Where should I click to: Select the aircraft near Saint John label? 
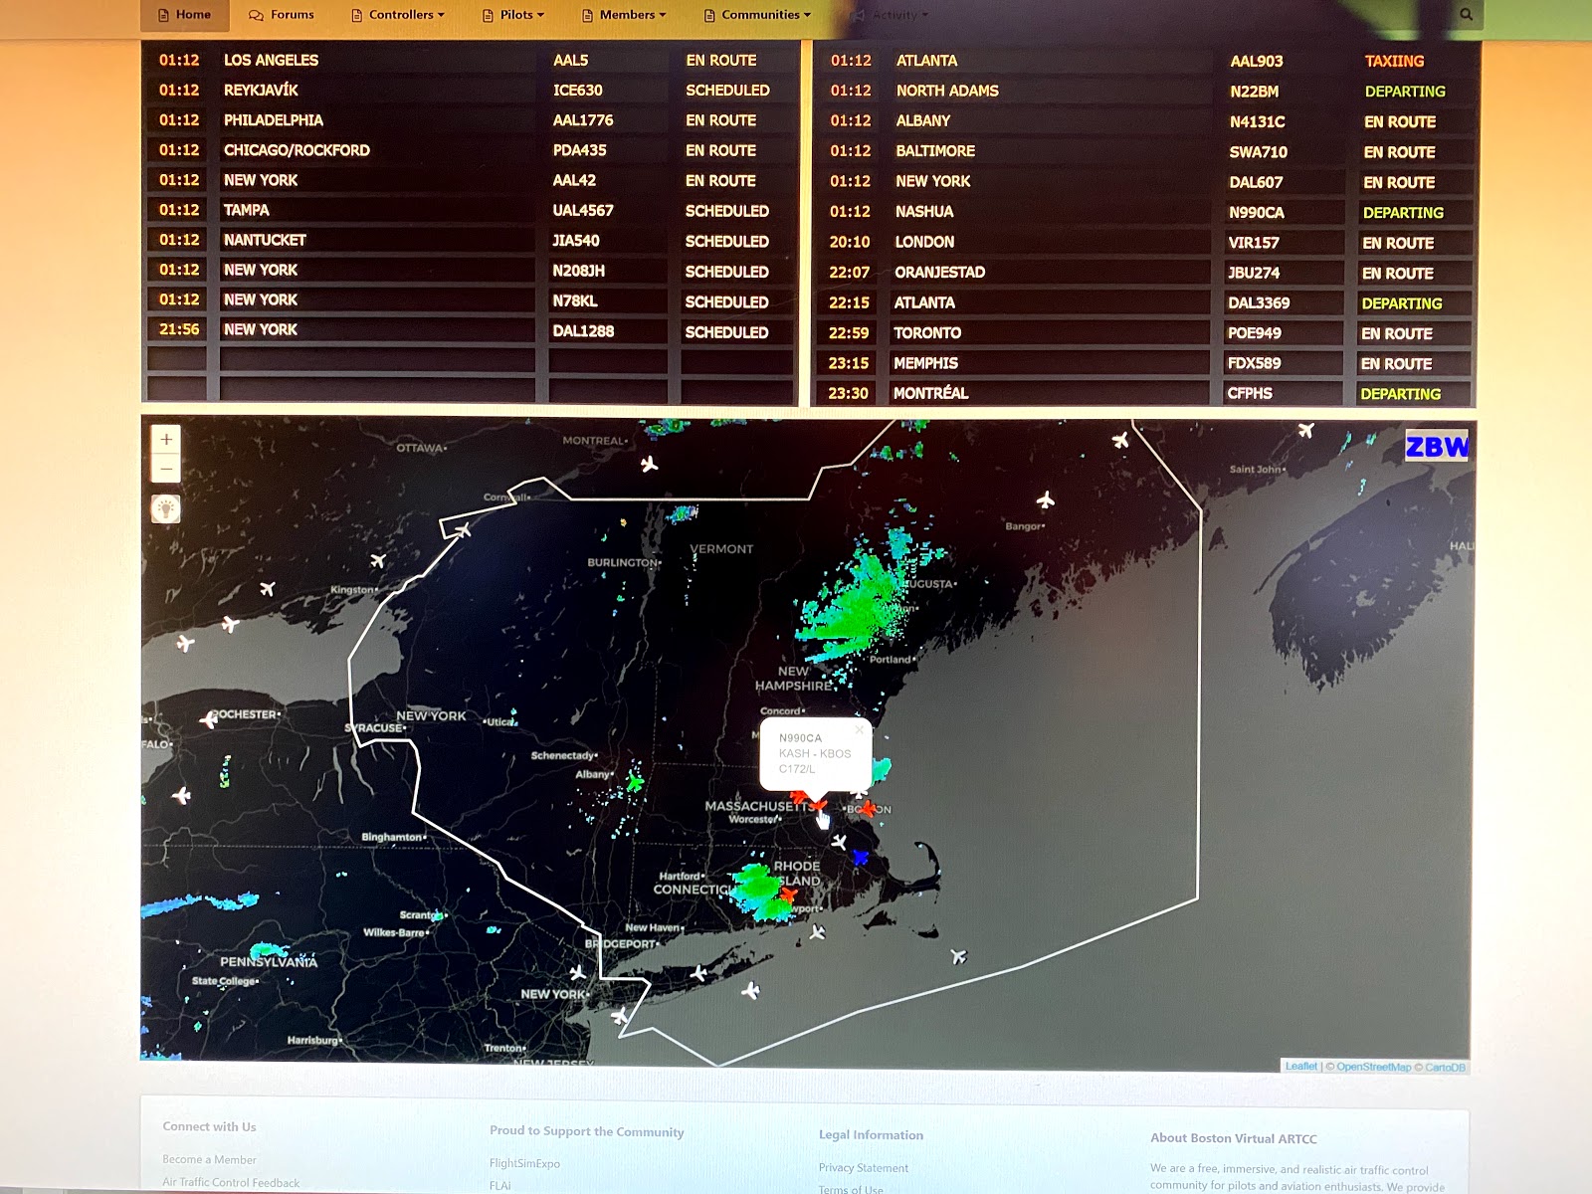pos(1306,430)
